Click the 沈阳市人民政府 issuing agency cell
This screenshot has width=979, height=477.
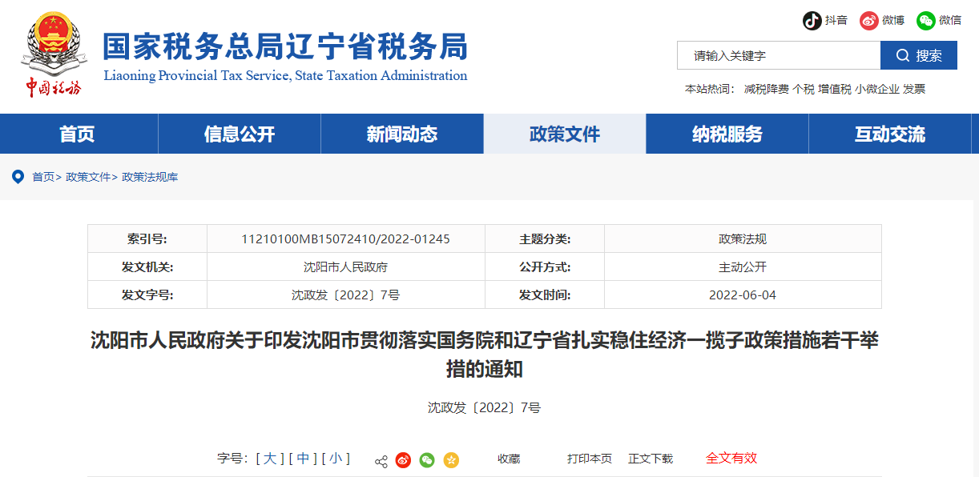coord(346,267)
